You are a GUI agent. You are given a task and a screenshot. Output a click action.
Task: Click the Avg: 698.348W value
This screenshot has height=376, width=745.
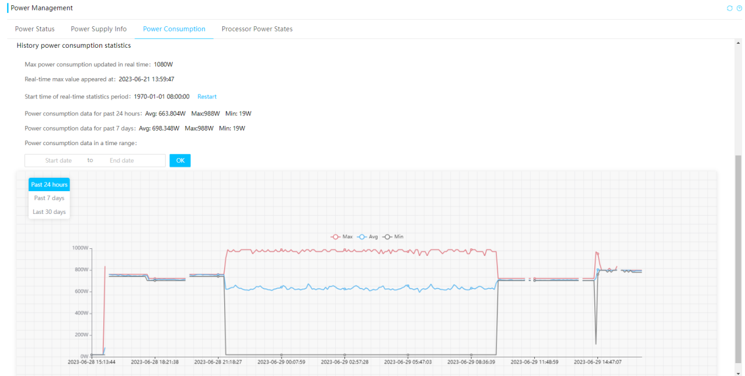[x=159, y=128]
